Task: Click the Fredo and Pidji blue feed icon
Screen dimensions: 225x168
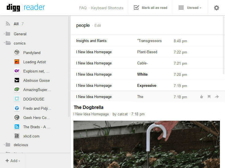Action: (x=17, y=108)
